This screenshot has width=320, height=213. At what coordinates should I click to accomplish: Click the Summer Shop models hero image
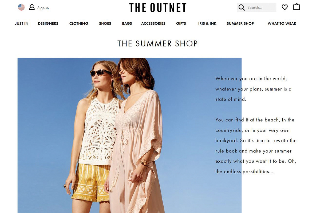tap(129, 136)
